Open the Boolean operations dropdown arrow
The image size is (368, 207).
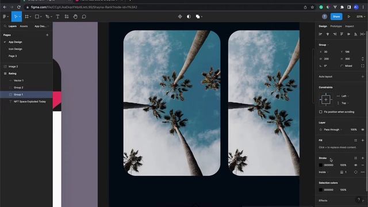point(202,17)
